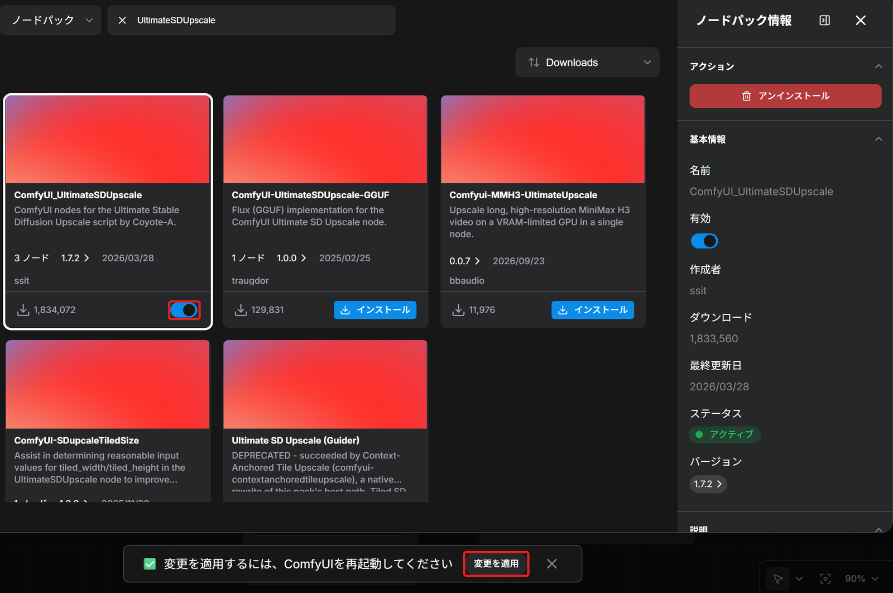Viewport: 893px width, 593px height.
Task: Click author name bbaudio
Action: [x=467, y=281]
